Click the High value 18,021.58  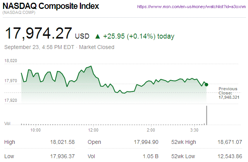click(62, 142)
